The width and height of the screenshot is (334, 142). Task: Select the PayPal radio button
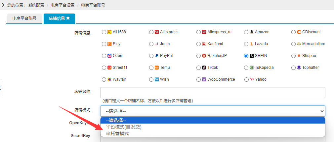click(x=151, y=56)
